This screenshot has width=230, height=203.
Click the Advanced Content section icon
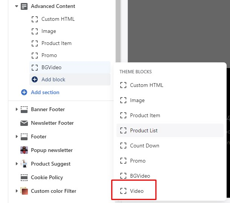tap(24, 6)
